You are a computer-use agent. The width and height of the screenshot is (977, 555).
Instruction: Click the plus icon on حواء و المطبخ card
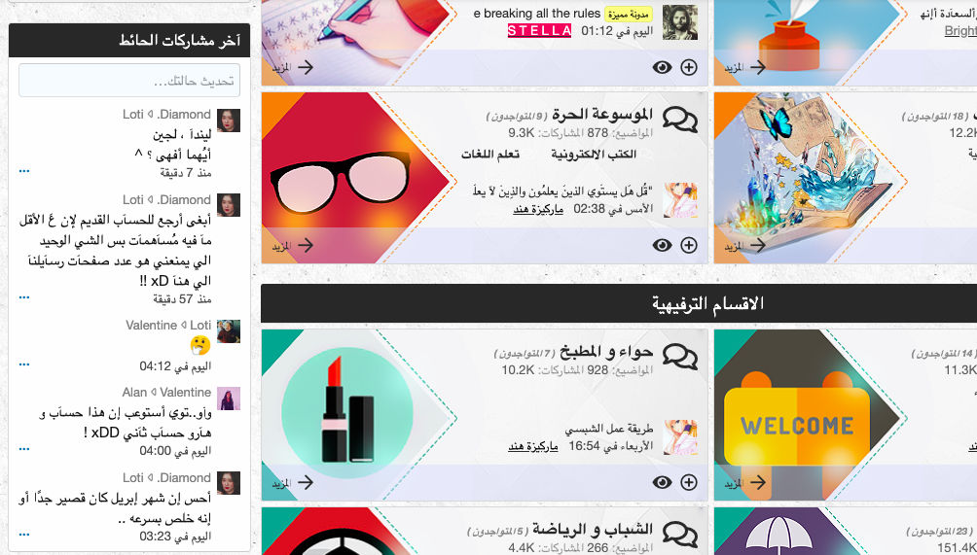689,482
